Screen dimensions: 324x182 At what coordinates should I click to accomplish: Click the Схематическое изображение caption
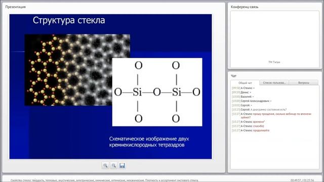[x=149, y=142]
